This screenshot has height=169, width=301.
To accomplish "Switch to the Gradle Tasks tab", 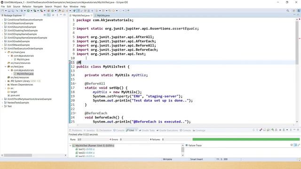I will [147, 131].
